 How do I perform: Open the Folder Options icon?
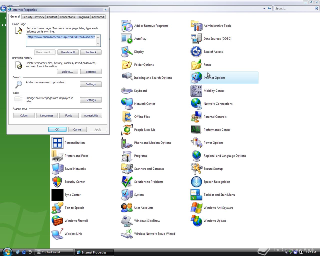click(127, 65)
